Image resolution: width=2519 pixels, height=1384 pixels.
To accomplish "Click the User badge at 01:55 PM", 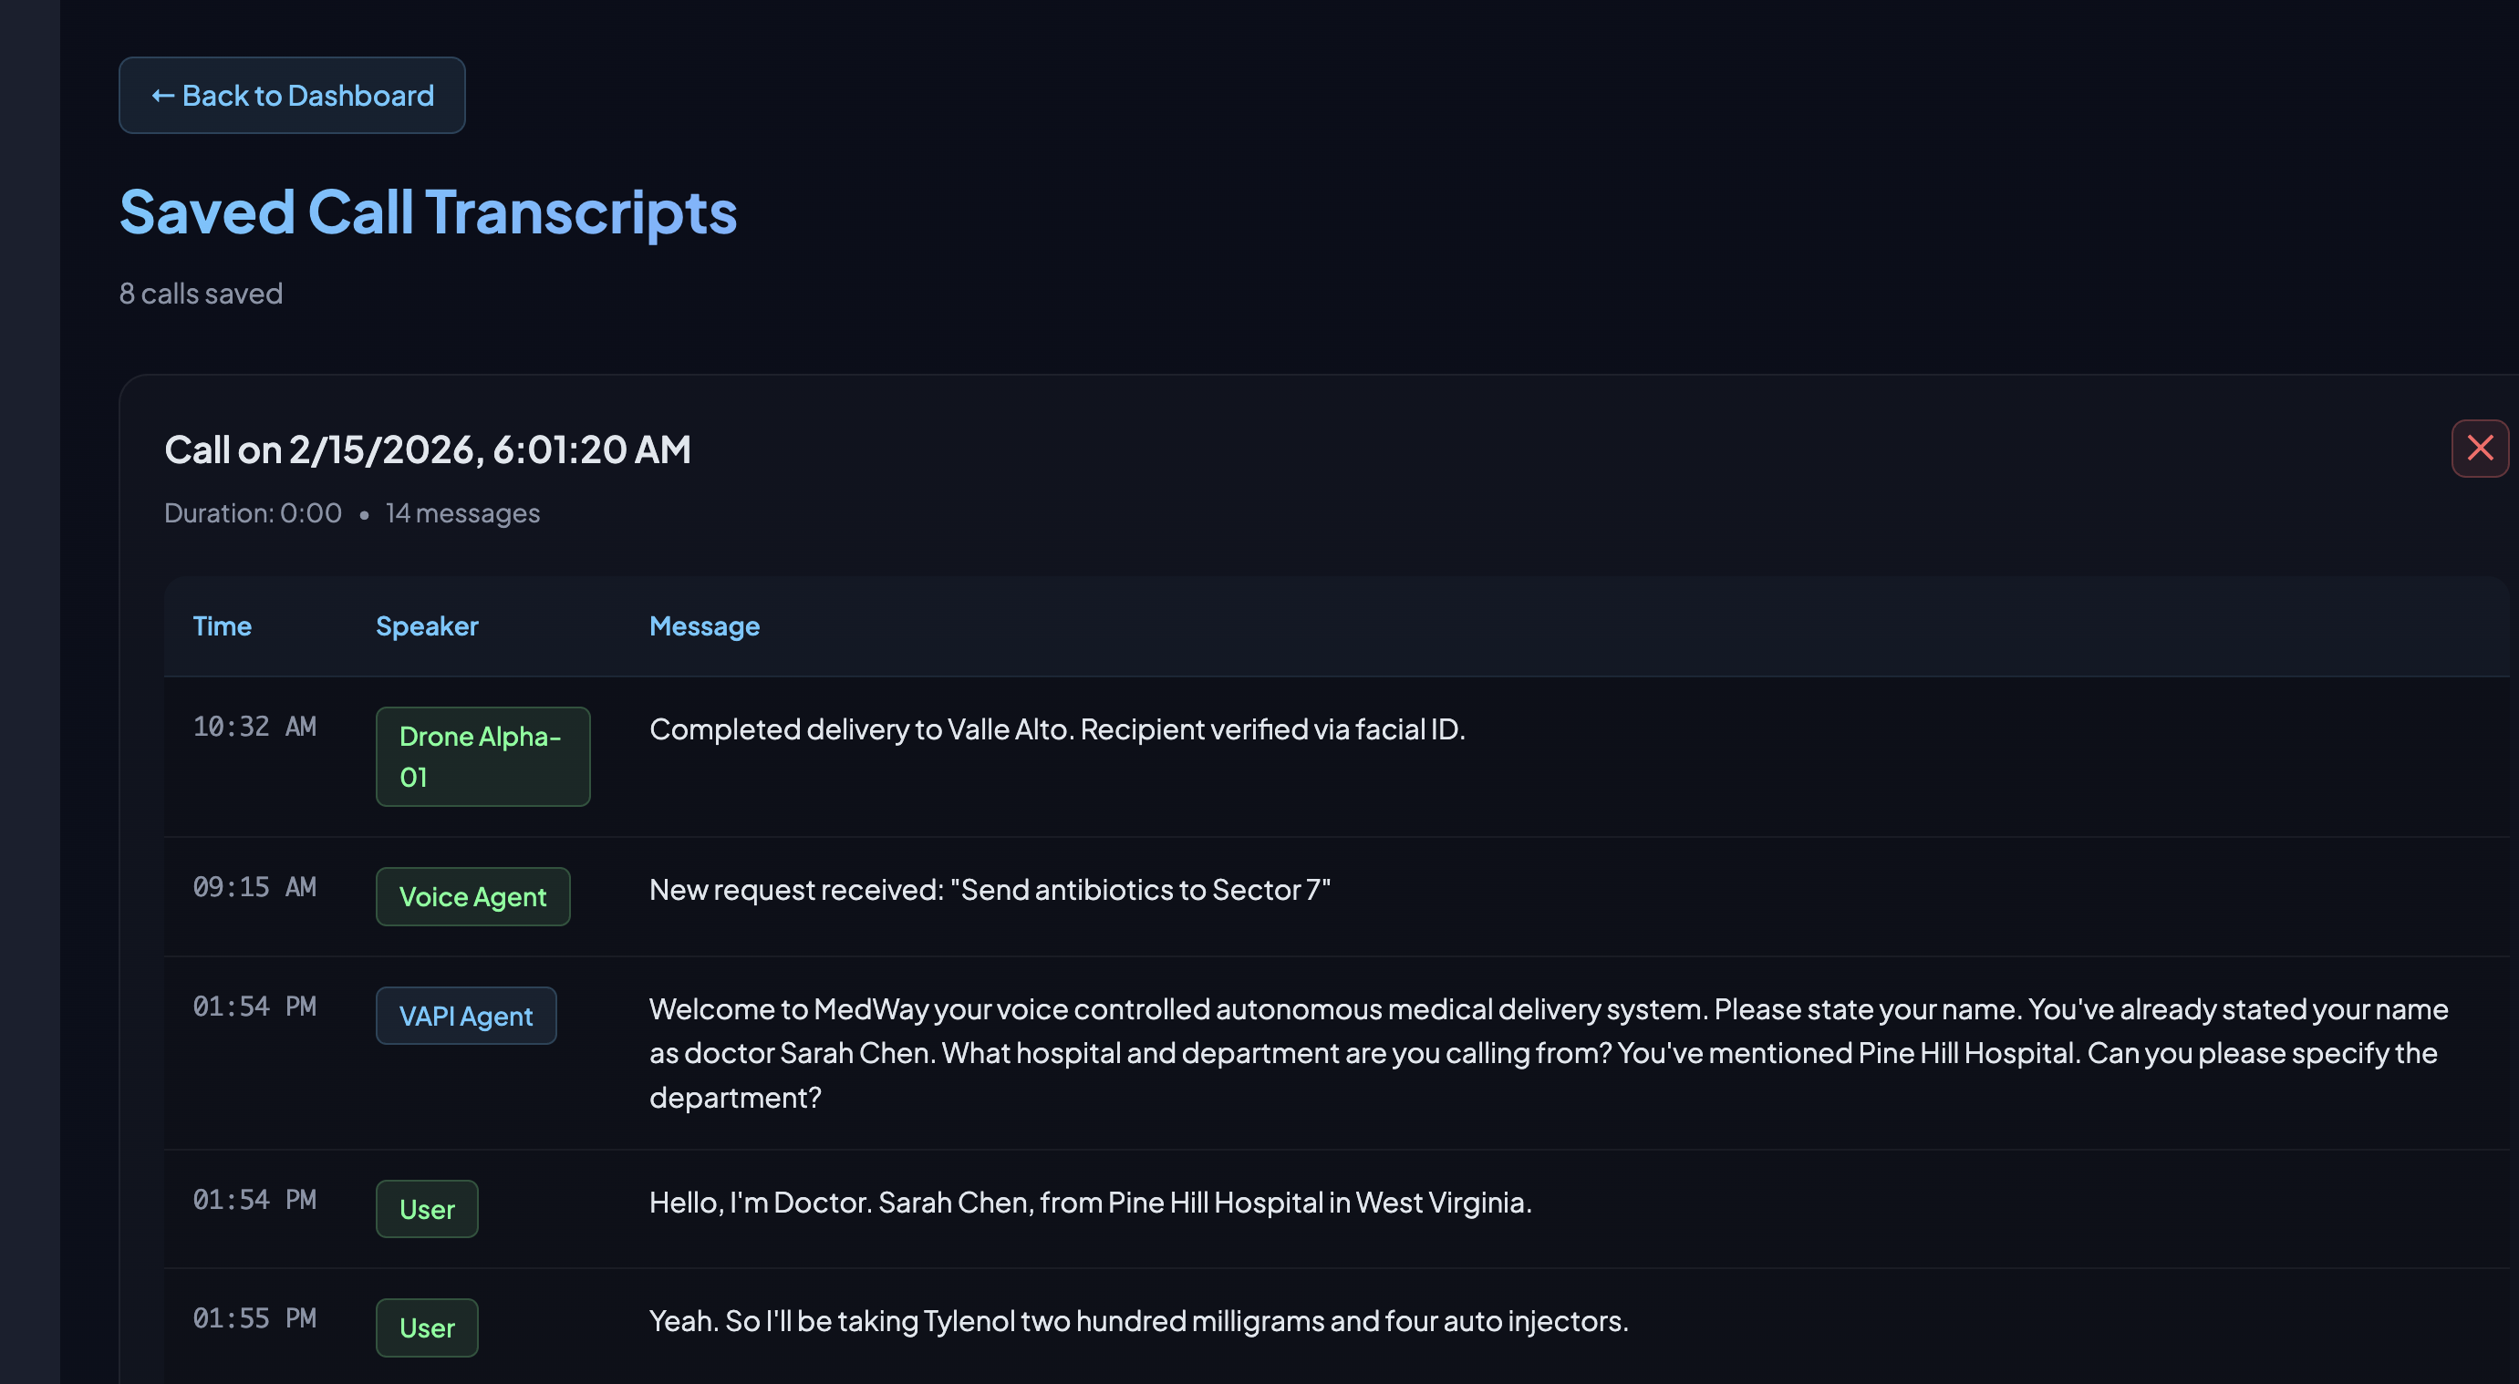I will click(x=426, y=1328).
